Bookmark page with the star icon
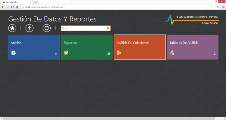Screen dimensions: 226x120 (218, 7)
